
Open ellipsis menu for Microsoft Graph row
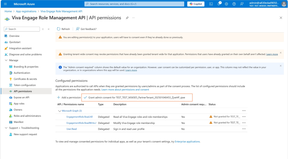coord(244,111)
